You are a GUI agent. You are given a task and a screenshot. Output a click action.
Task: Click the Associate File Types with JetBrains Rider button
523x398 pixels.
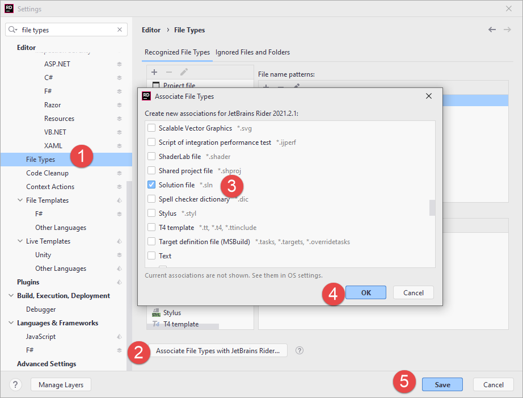(218, 351)
